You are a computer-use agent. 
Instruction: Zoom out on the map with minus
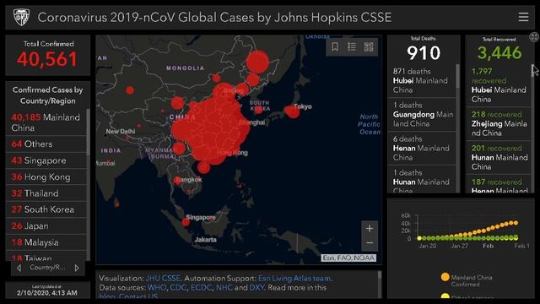[x=370, y=243]
